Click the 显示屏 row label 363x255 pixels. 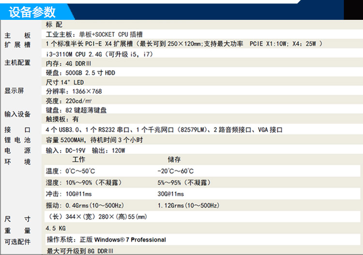14,91
